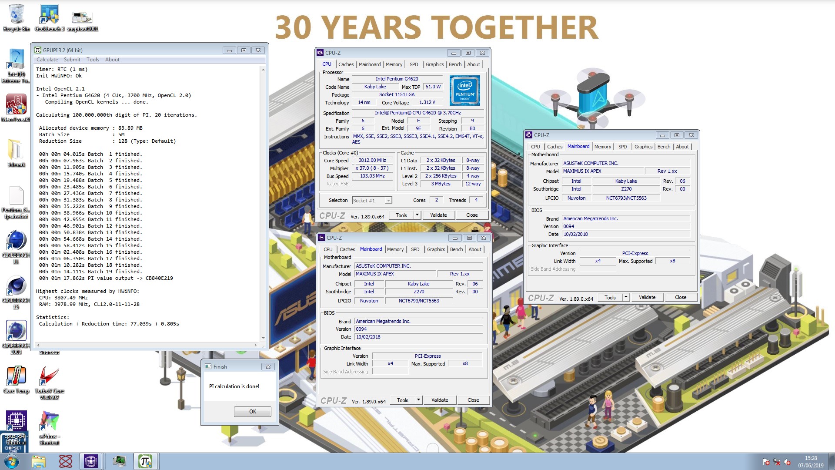
Task: Launch the CINEBENCH 2003 desktop shortcut
Action: pyautogui.click(x=16, y=337)
